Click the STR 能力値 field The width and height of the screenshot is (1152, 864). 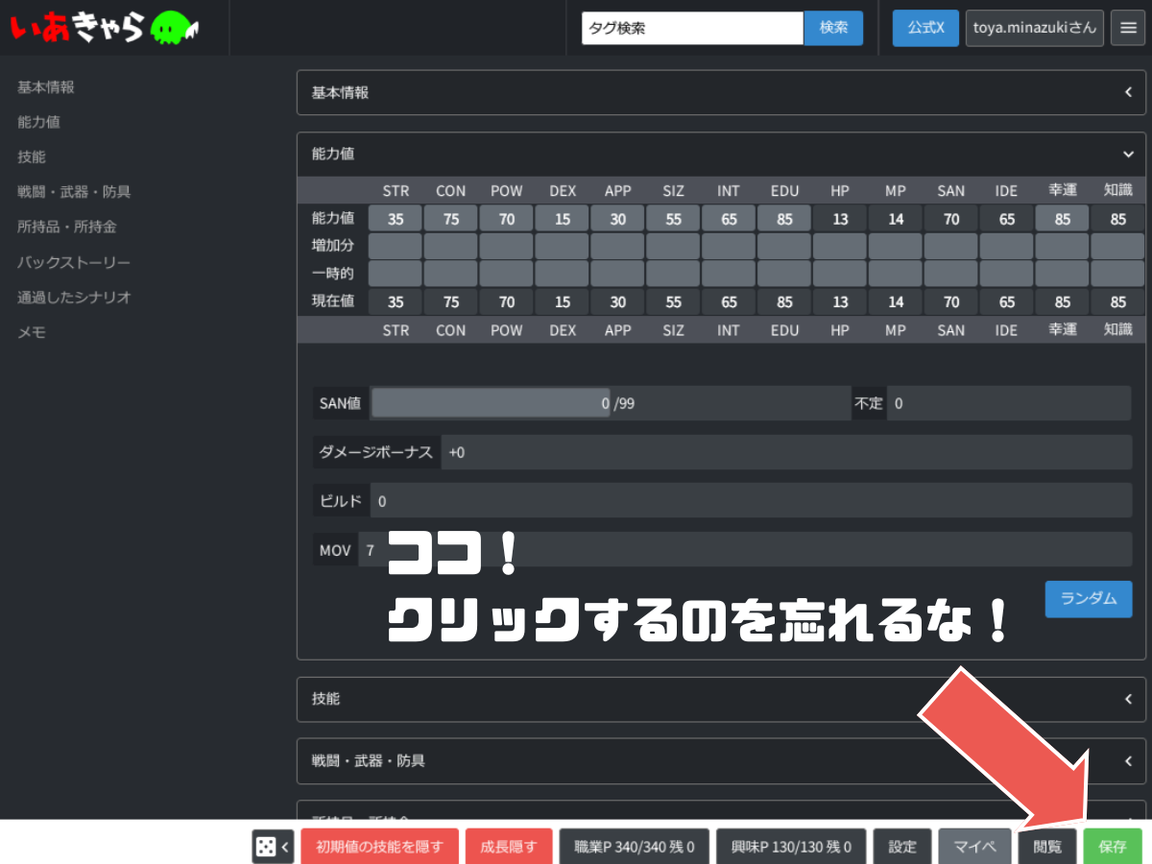pos(396,219)
